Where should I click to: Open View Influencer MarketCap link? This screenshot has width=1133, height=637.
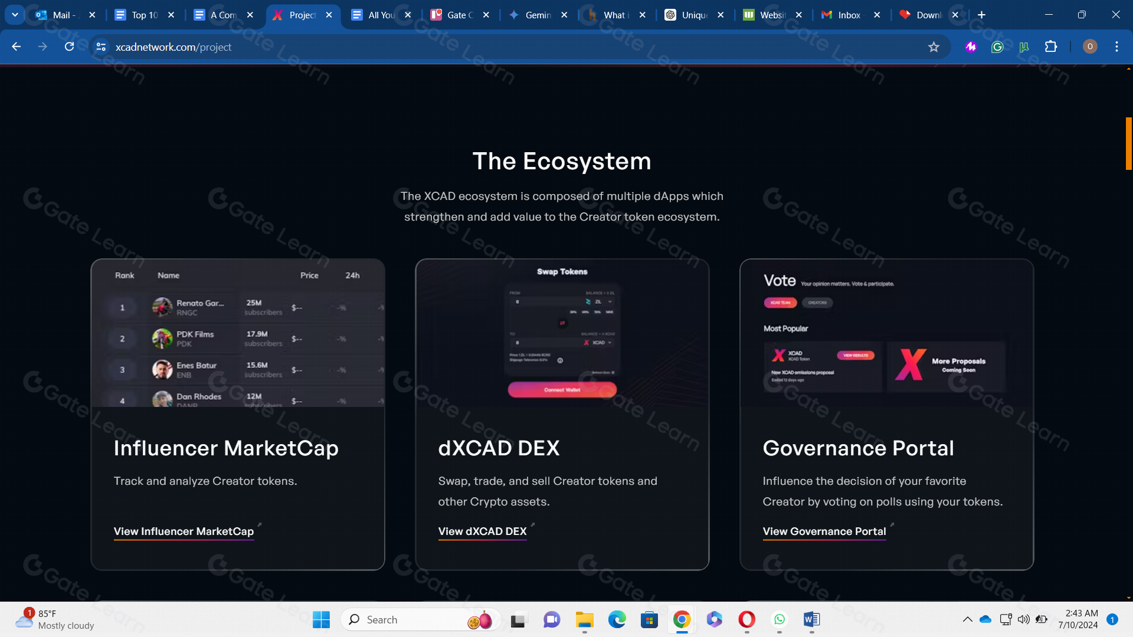click(184, 531)
